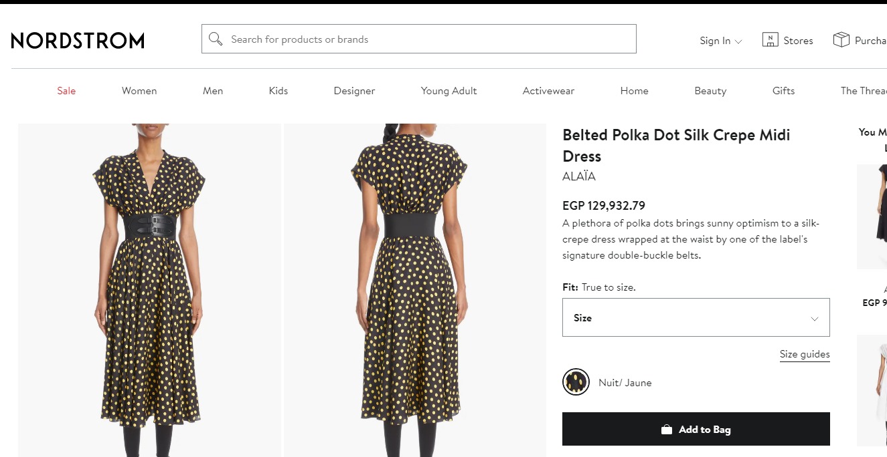
Task: Click the search magnifier icon
Action: coord(216,39)
